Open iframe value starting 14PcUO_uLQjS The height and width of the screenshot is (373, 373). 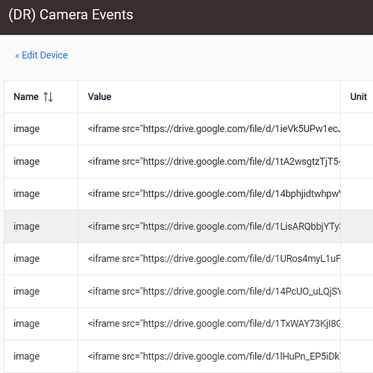point(214,291)
